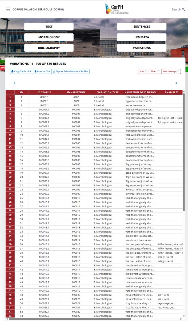Click cell MO019.2
The height and width of the screenshot is (321, 188).
pyautogui.click(x=44, y=291)
